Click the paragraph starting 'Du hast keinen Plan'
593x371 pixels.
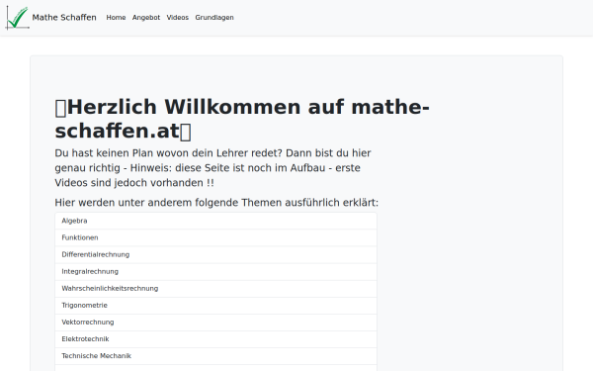click(x=212, y=168)
